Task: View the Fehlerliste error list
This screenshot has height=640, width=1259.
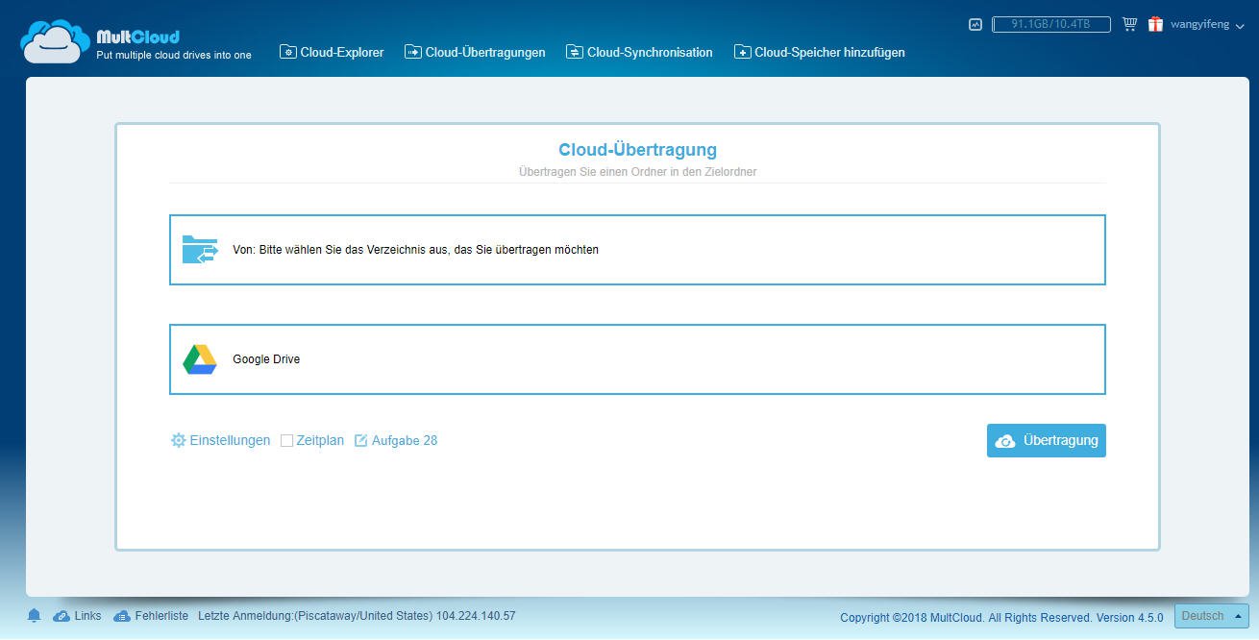Action: pyautogui.click(x=151, y=616)
